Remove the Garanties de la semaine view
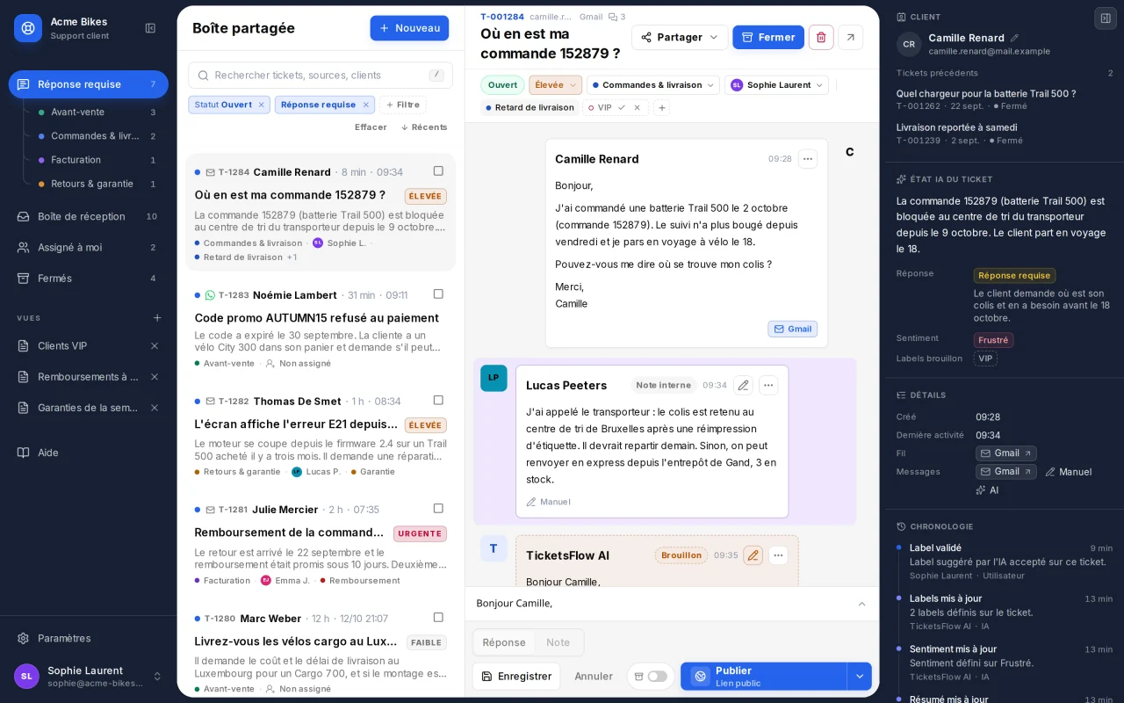 pos(155,408)
